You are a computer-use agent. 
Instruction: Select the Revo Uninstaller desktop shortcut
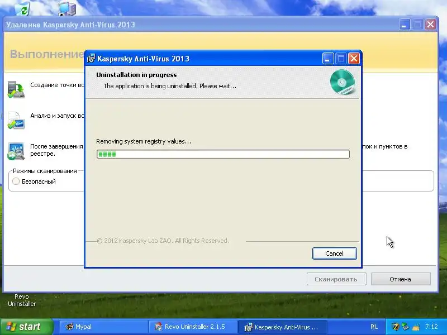22,300
